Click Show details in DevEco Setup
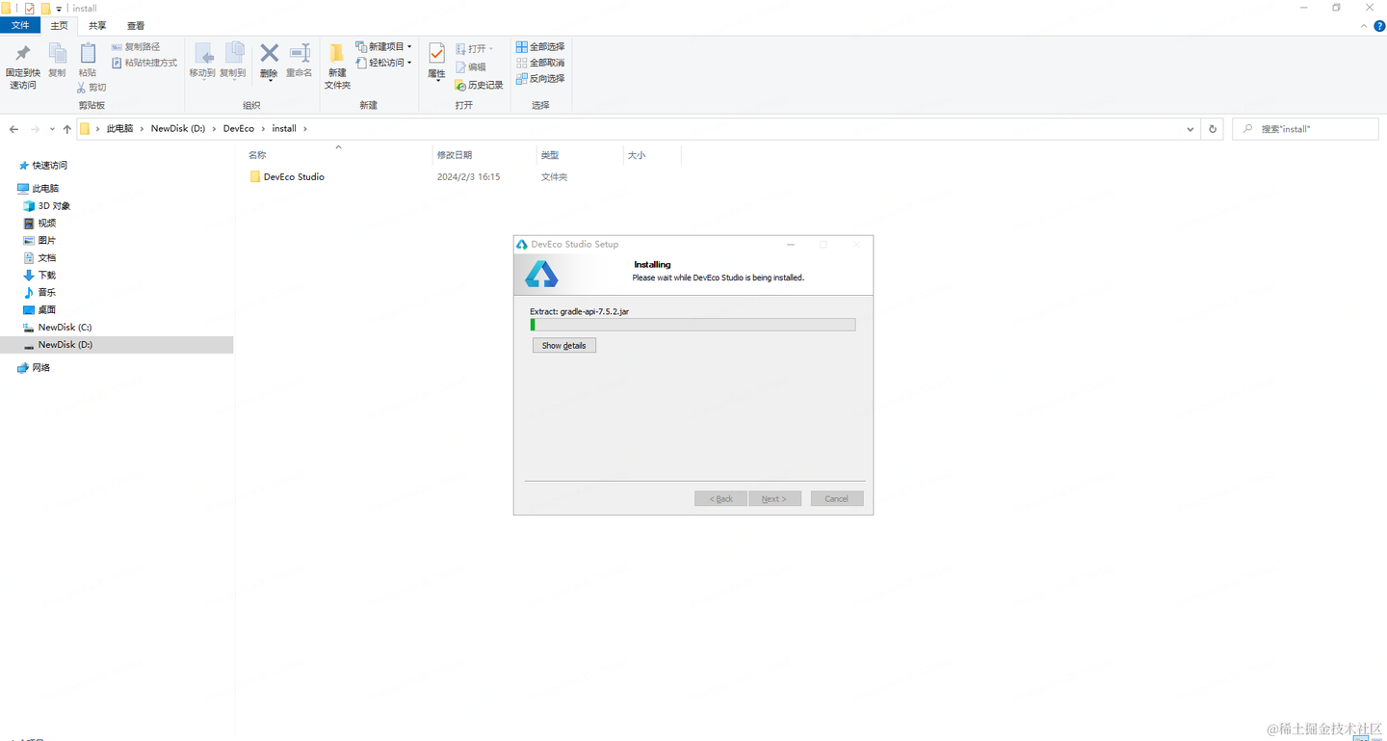The image size is (1387, 741). (x=564, y=345)
